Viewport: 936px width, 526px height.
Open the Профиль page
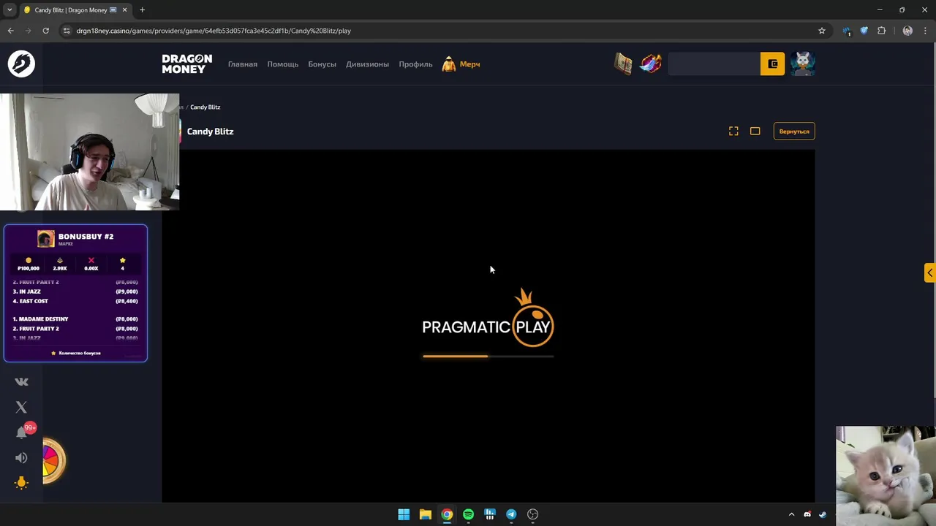click(x=415, y=64)
